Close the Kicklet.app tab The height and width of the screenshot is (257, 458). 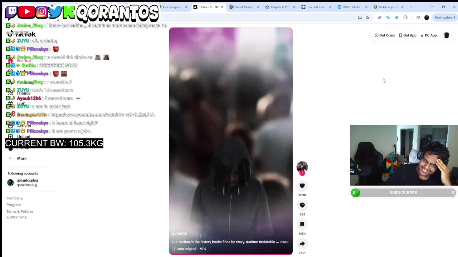pyautogui.click(x=402, y=7)
